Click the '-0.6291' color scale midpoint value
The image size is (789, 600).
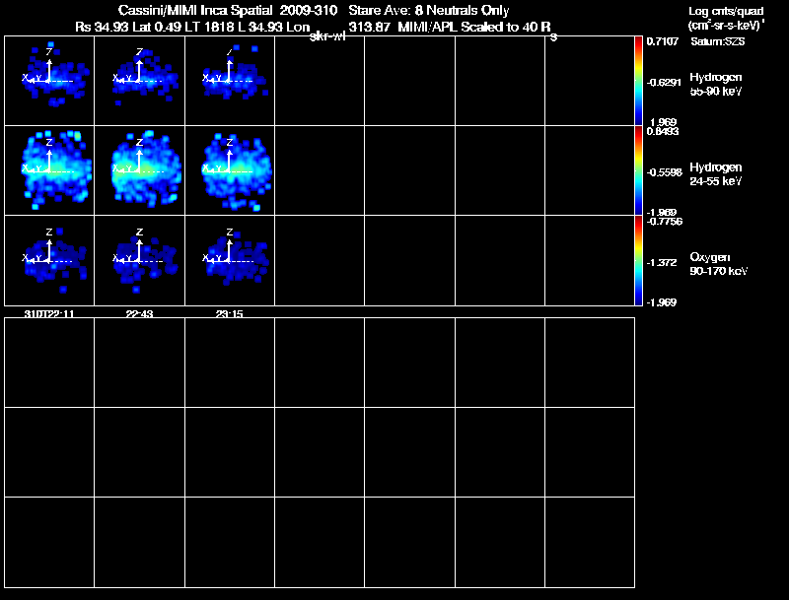point(664,83)
